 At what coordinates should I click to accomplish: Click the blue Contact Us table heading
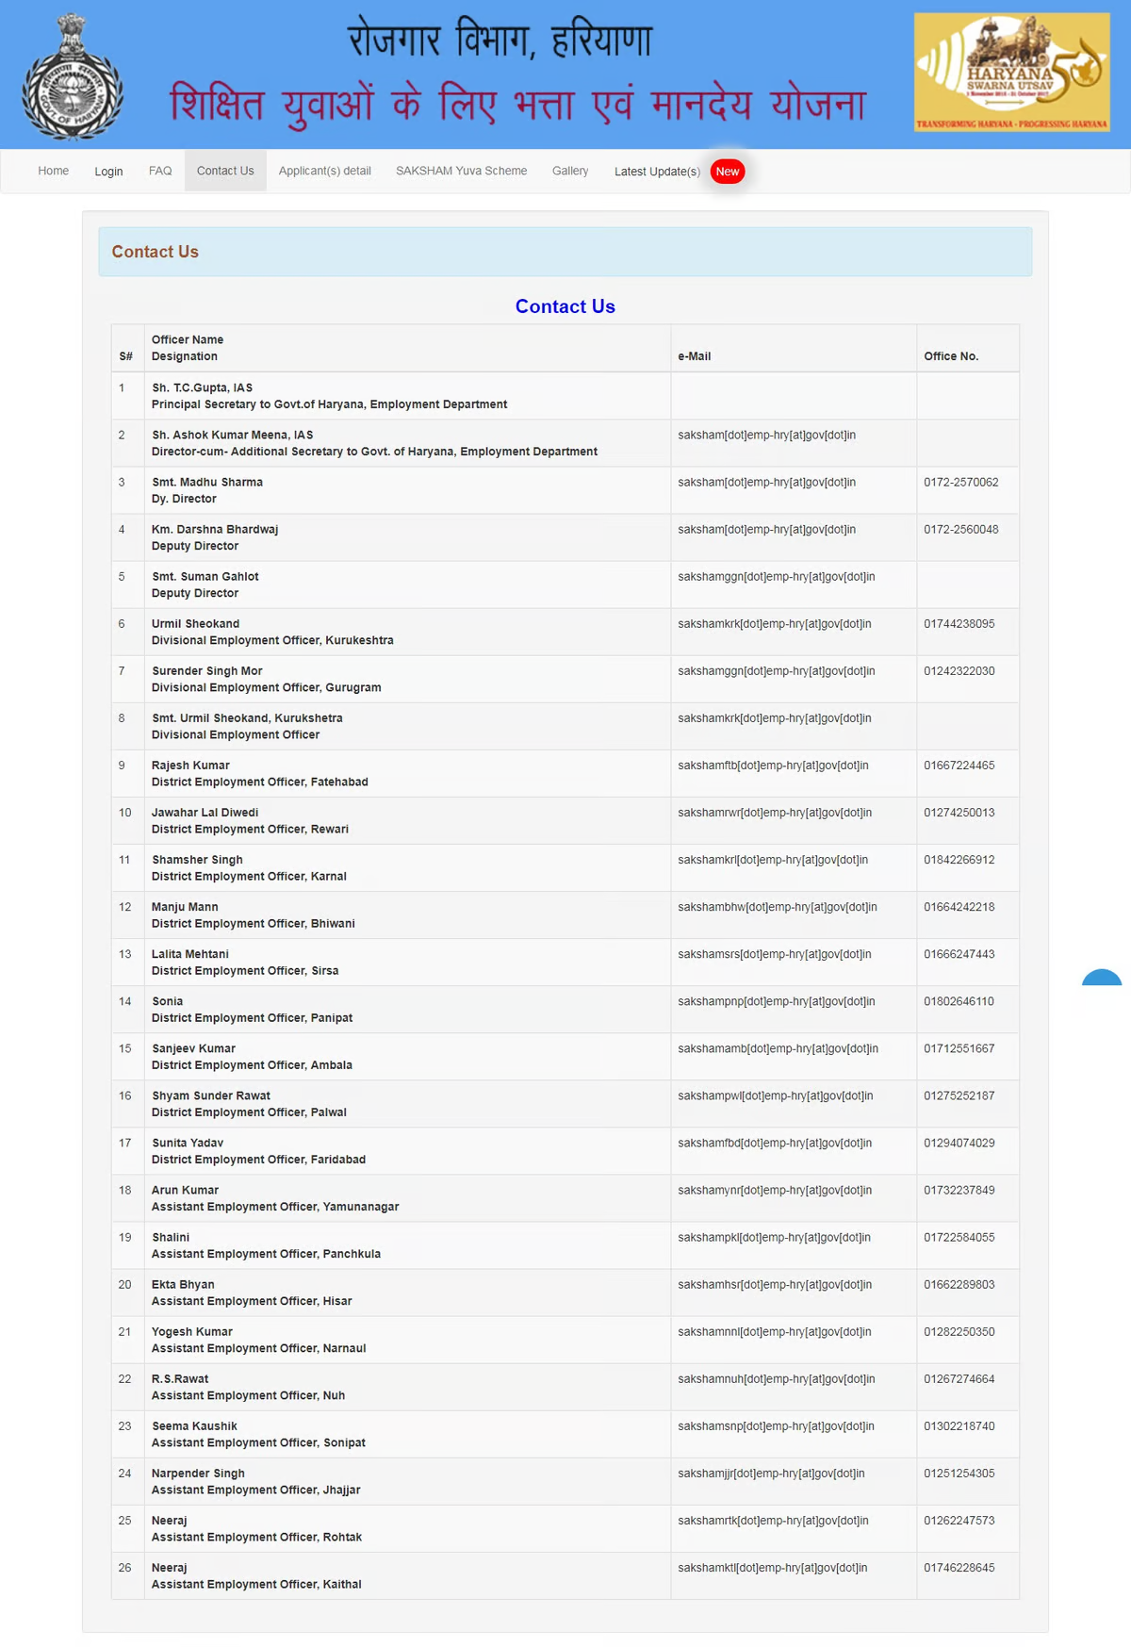tap(565, 306)
